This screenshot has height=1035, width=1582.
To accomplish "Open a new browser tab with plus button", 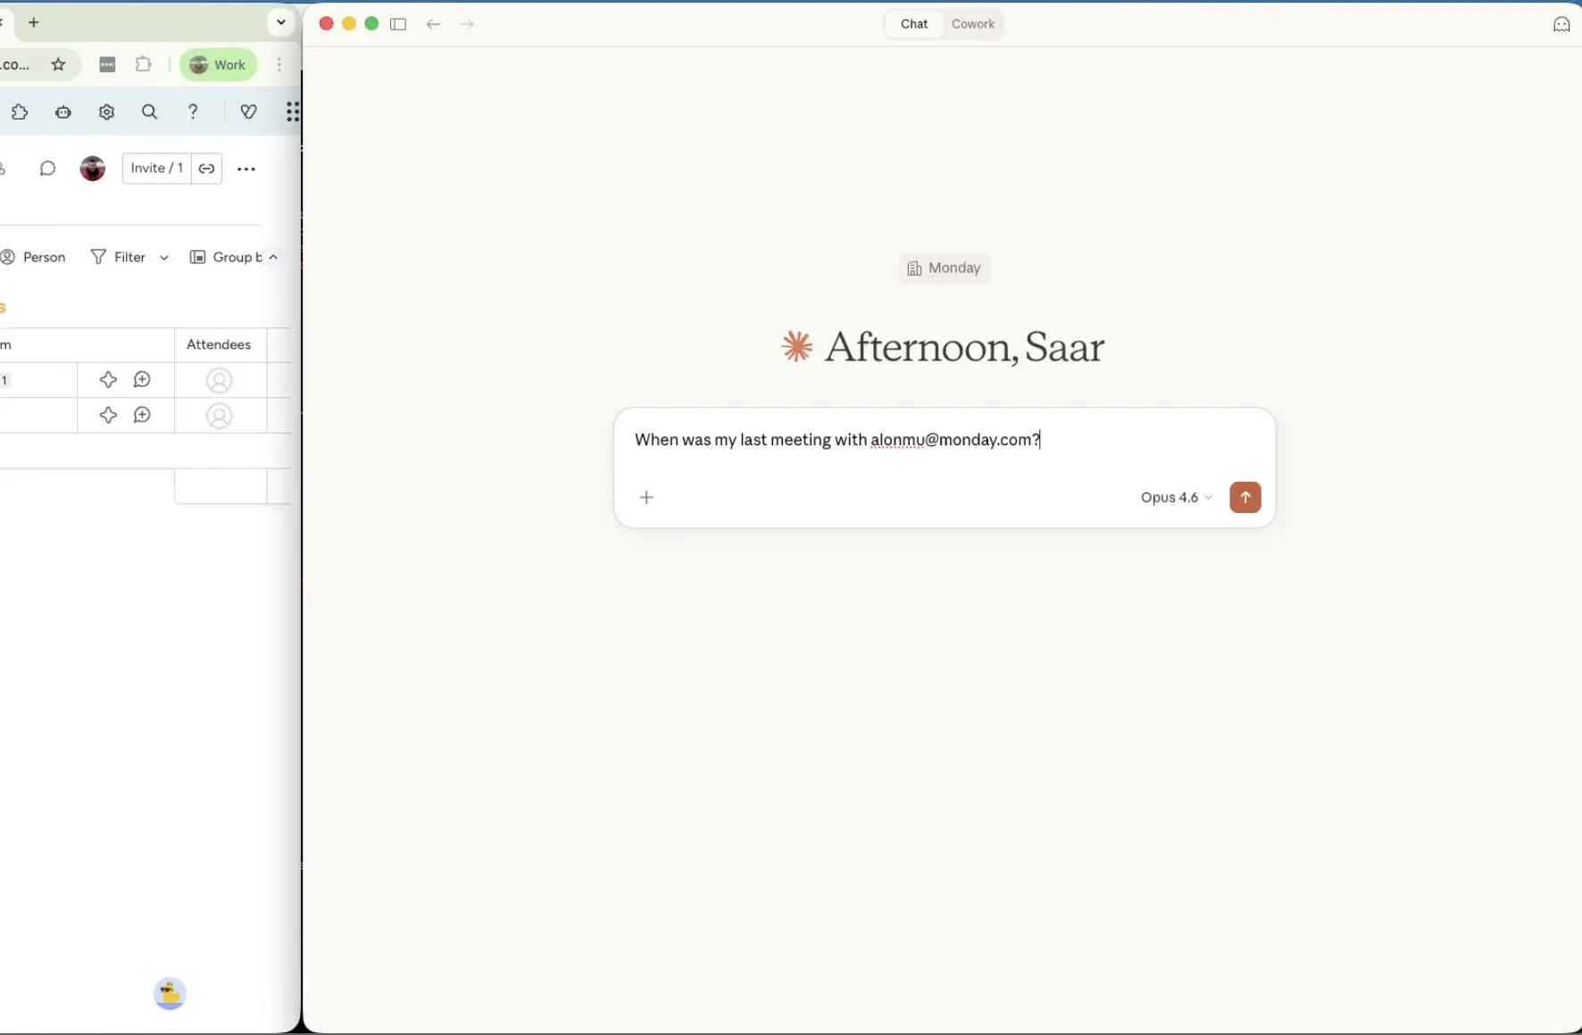I will pyautogui.click(x=34, y=22).
